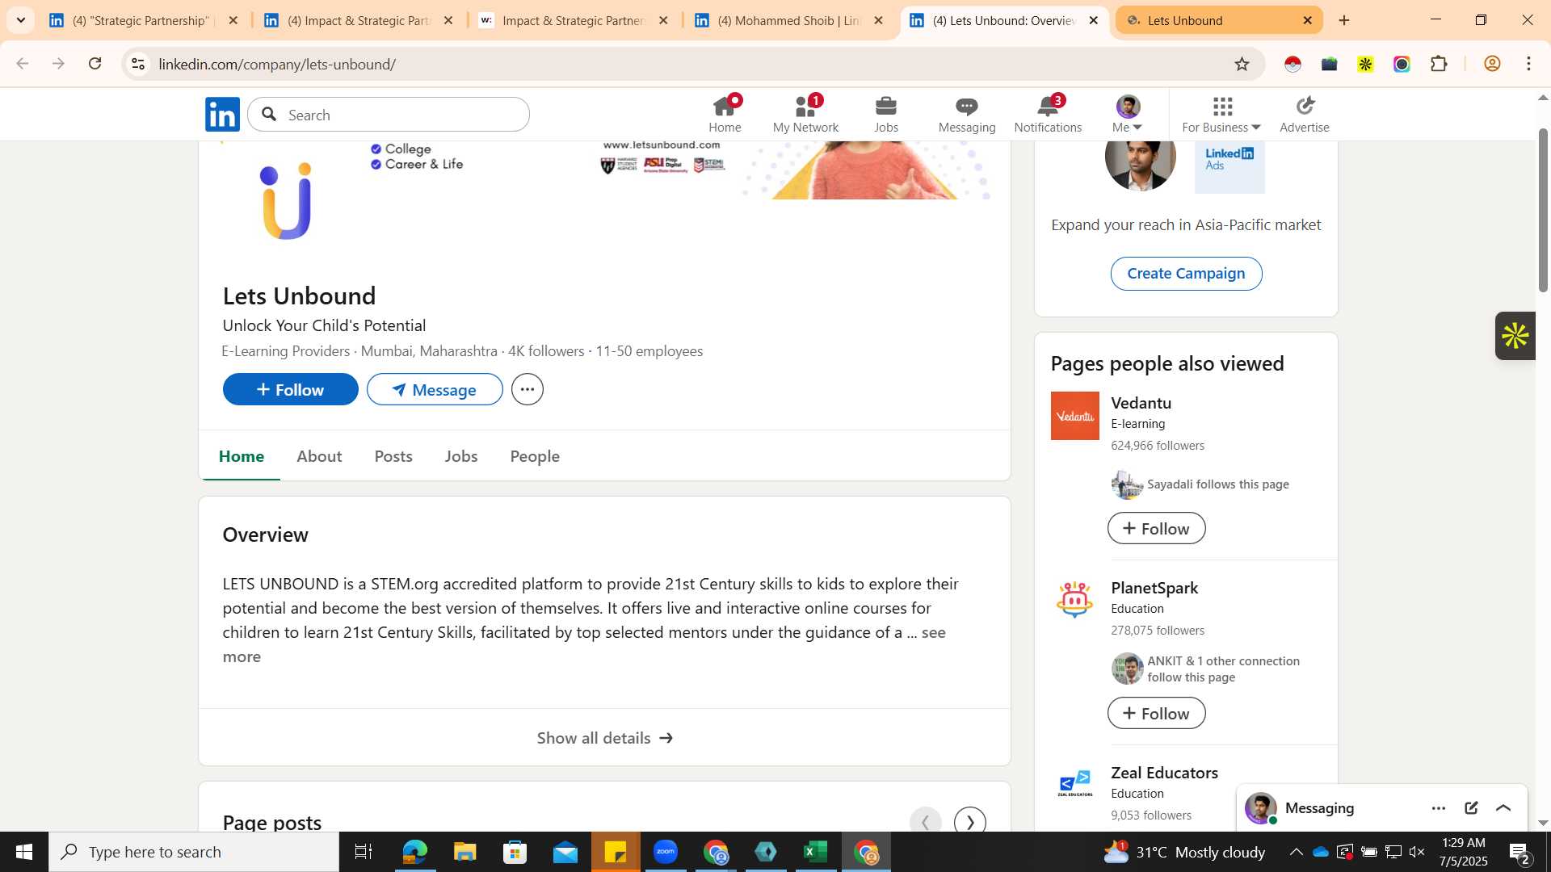Focus the LinkedIn search field
The image size is (1551, 872).
click(389, 115)
